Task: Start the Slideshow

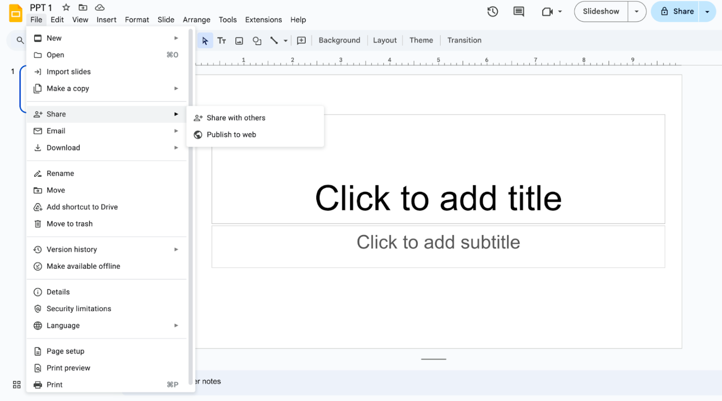Action: click(x=600, y=11)
